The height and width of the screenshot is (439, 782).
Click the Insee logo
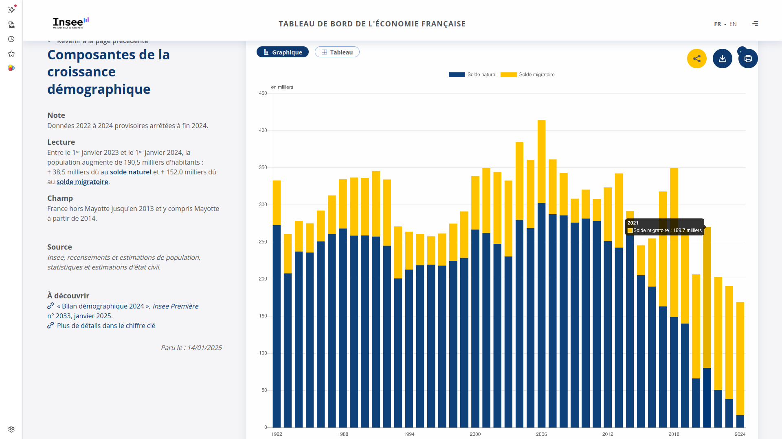pyautogui.click(x=70, y=23)
